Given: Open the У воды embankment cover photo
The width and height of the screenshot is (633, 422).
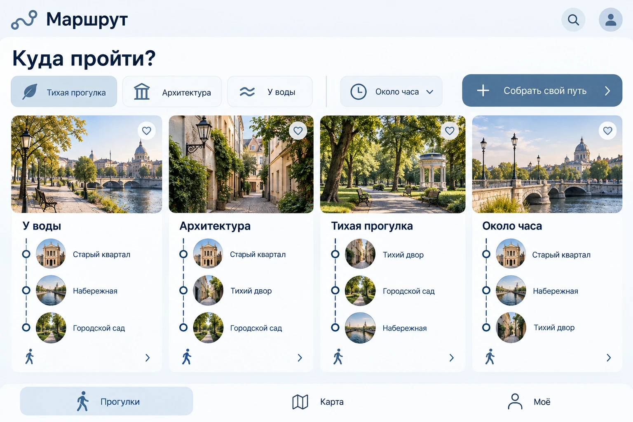Looking at the screenshot, I should coord(87,164).
